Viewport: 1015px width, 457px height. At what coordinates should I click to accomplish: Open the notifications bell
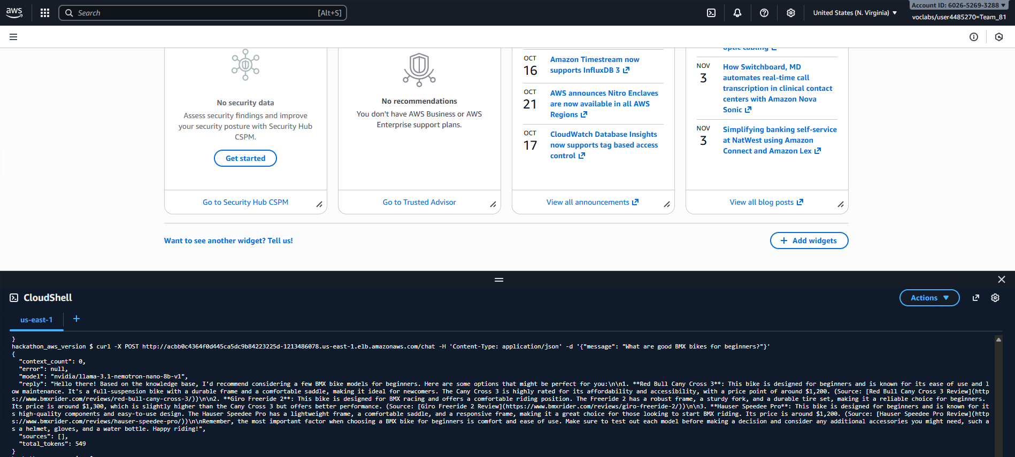click(x=737, y=13)
